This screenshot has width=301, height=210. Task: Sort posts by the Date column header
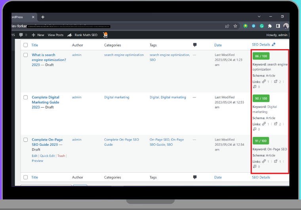click(x=218, y=45)
